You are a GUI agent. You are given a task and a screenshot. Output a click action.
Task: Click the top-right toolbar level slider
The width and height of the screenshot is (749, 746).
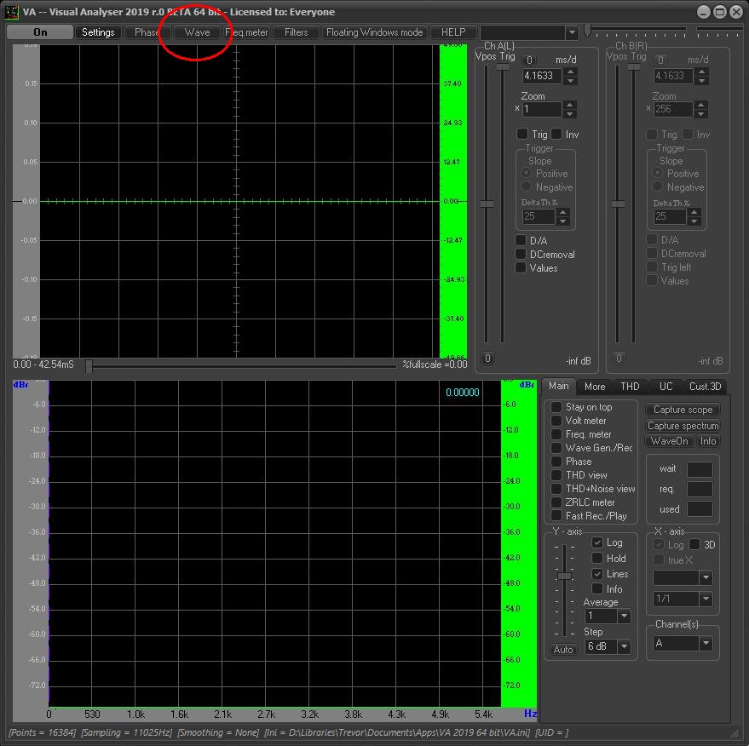[588, 30]
